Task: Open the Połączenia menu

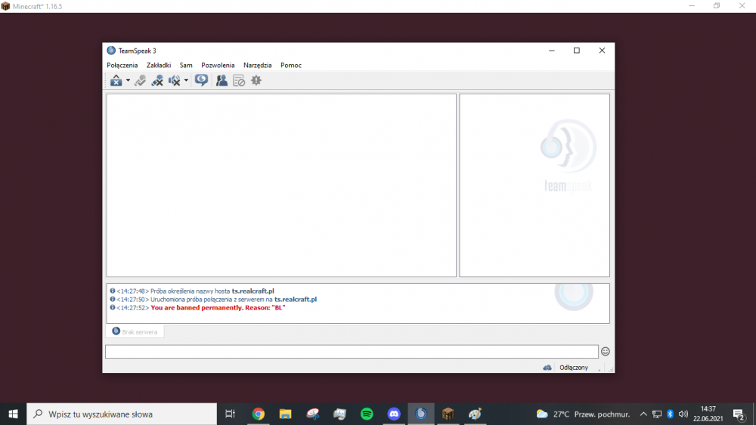Action: pos(122,66)
